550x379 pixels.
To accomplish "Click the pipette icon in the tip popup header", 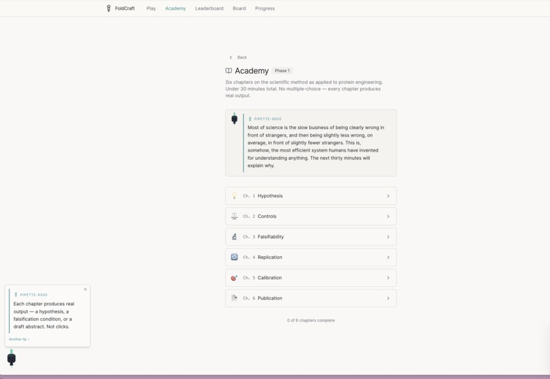I will click(x=16, y=295).
